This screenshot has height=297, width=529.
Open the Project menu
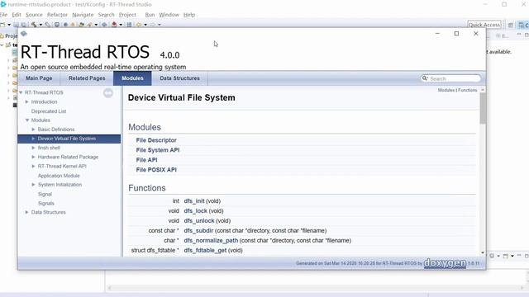click(127, 15)
